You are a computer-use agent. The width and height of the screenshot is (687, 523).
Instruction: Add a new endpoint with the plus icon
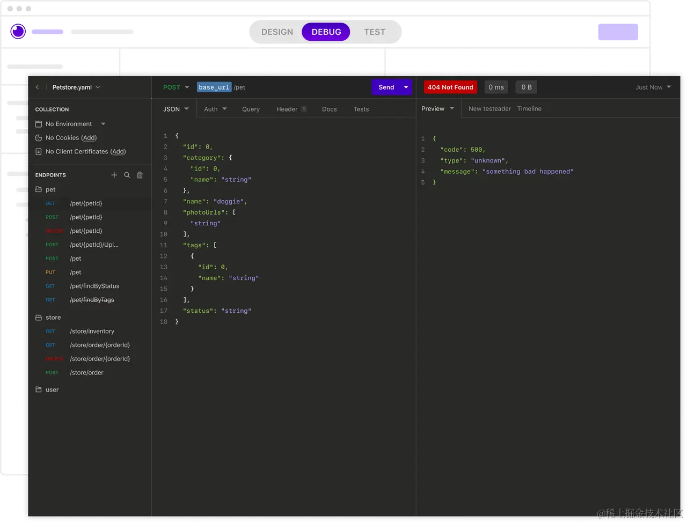point(114,175)
